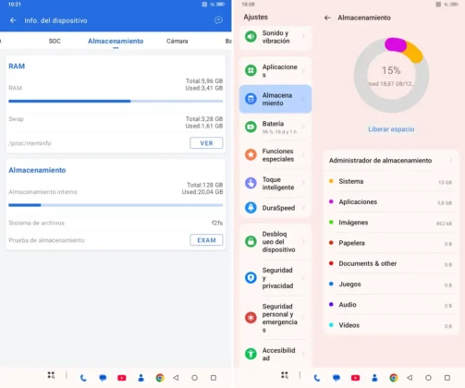Switch to the SOC tab
Viewport: 465px width, 388px height.
pyautogui.click(x=55, y=41)
